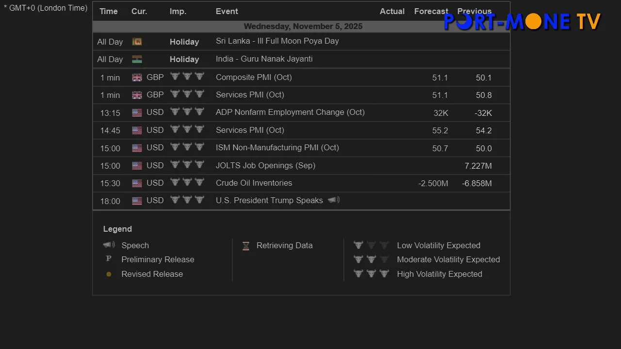Click previous value -6.858M
Screen dimensions: 621x349
[x=477, y=183]
